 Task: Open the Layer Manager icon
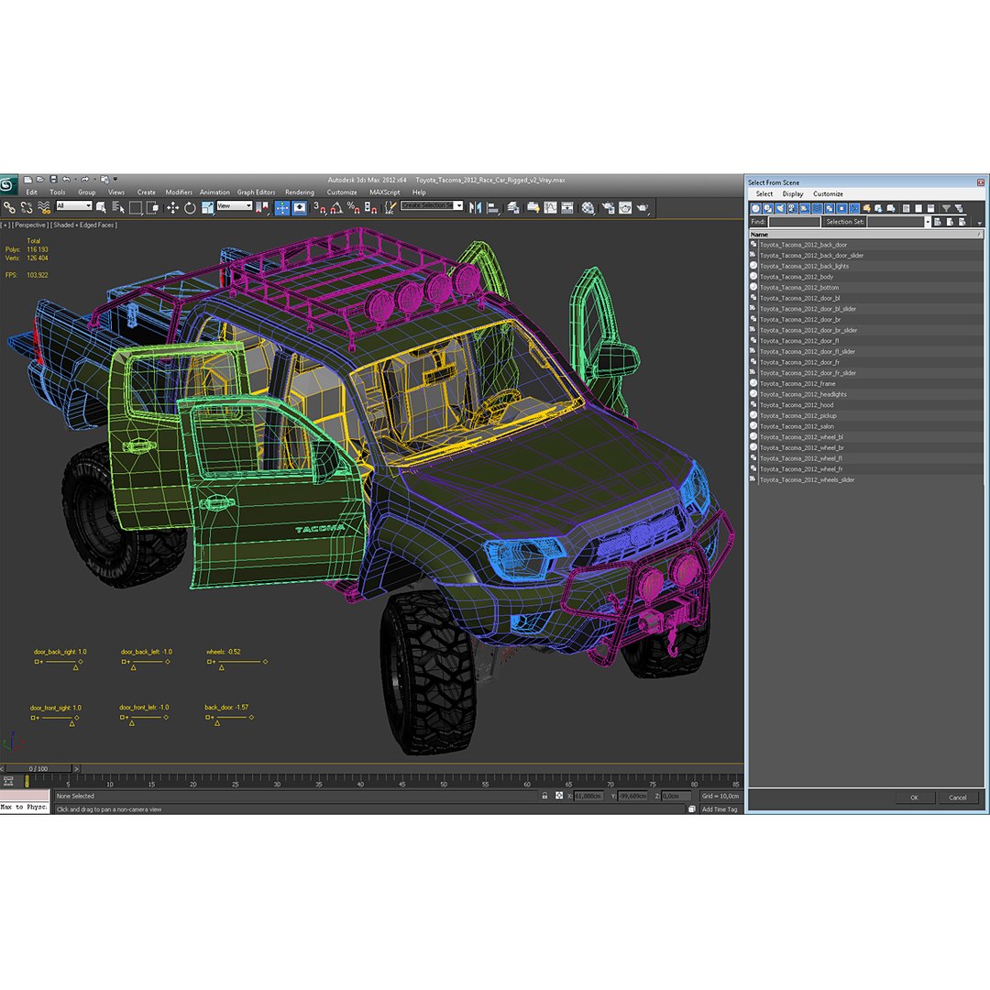click(x=513, y=208)
